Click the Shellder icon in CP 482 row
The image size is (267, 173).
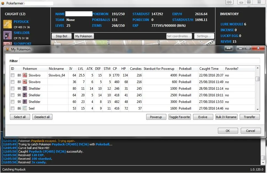25,102
